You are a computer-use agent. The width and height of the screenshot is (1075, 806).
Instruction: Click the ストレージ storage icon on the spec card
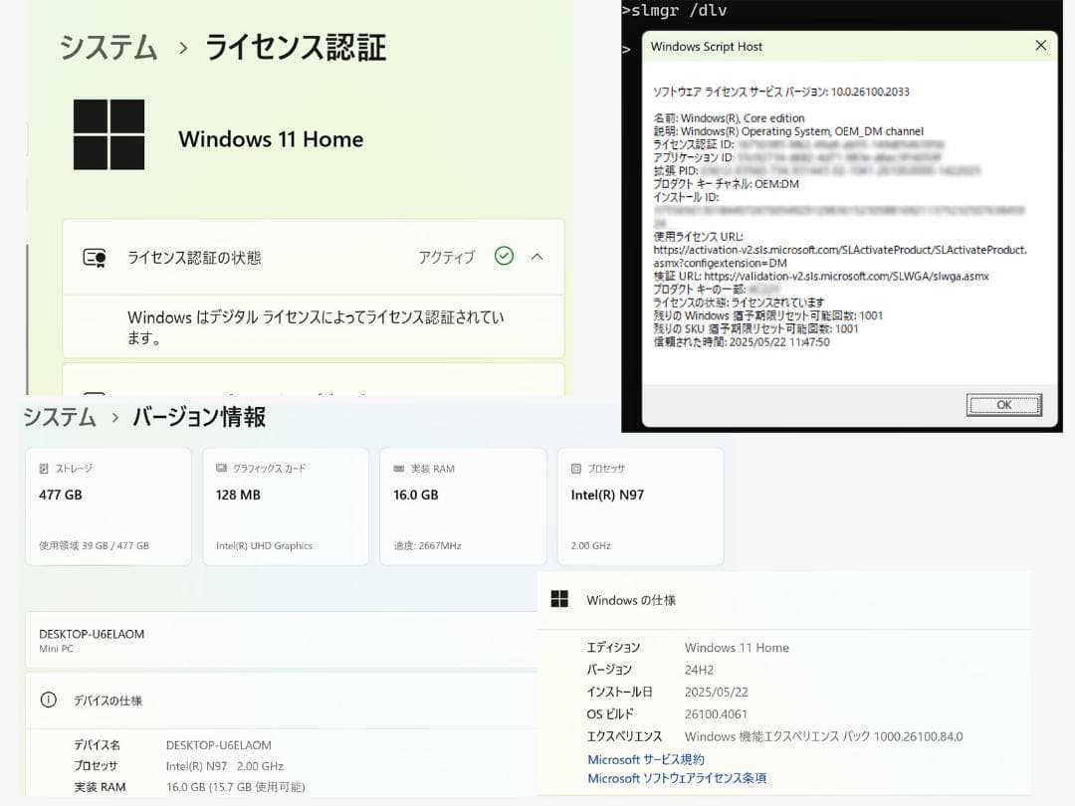pyautogui.click(x=43, y=468)
